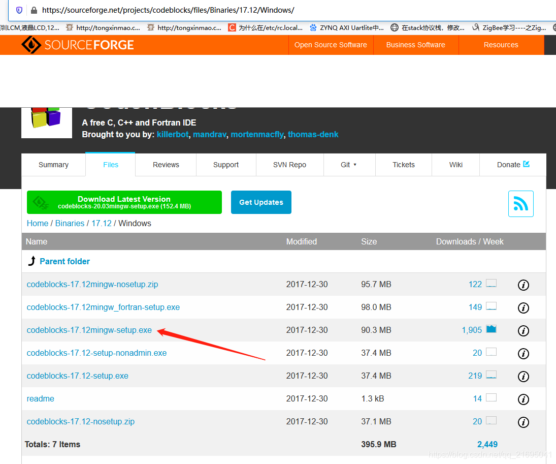The image size is (556, 464).
Task: Open info icon for codeblocks-17.12-setup.exe
Action: coord(524,376)
